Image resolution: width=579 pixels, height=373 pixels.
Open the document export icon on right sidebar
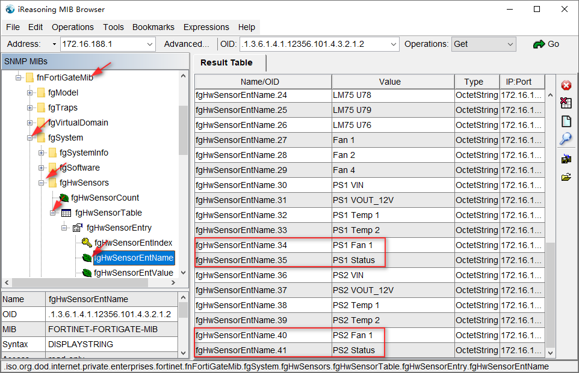566,121
